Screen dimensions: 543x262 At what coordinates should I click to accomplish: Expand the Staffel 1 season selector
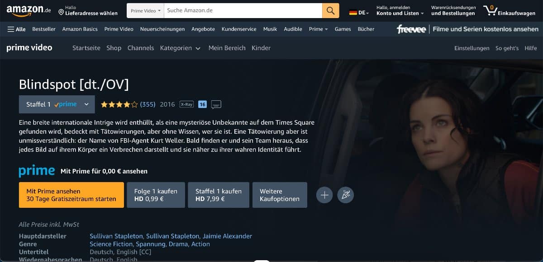[57, 104]
